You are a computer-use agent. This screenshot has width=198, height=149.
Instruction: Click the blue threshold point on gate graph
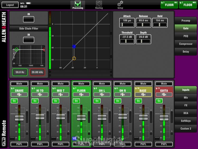tap(74, 47)
